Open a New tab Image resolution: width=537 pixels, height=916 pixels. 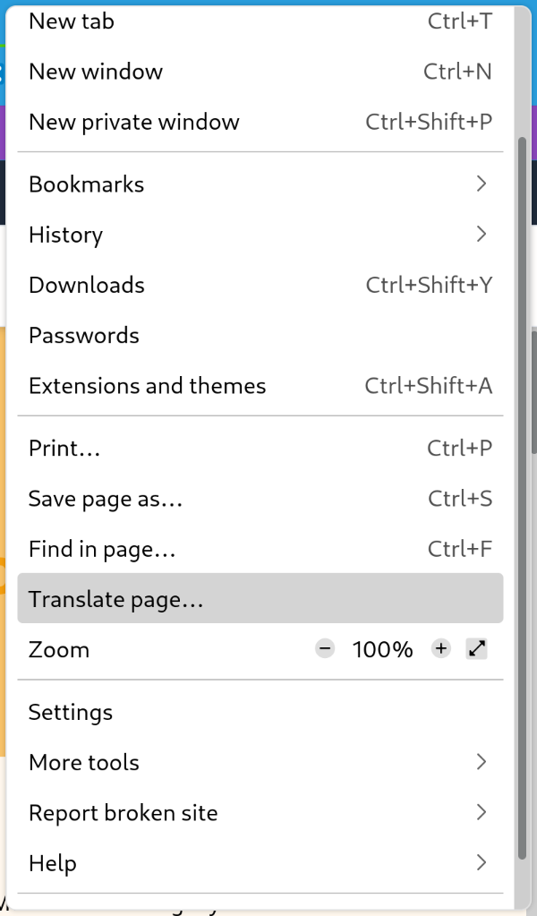72,21
